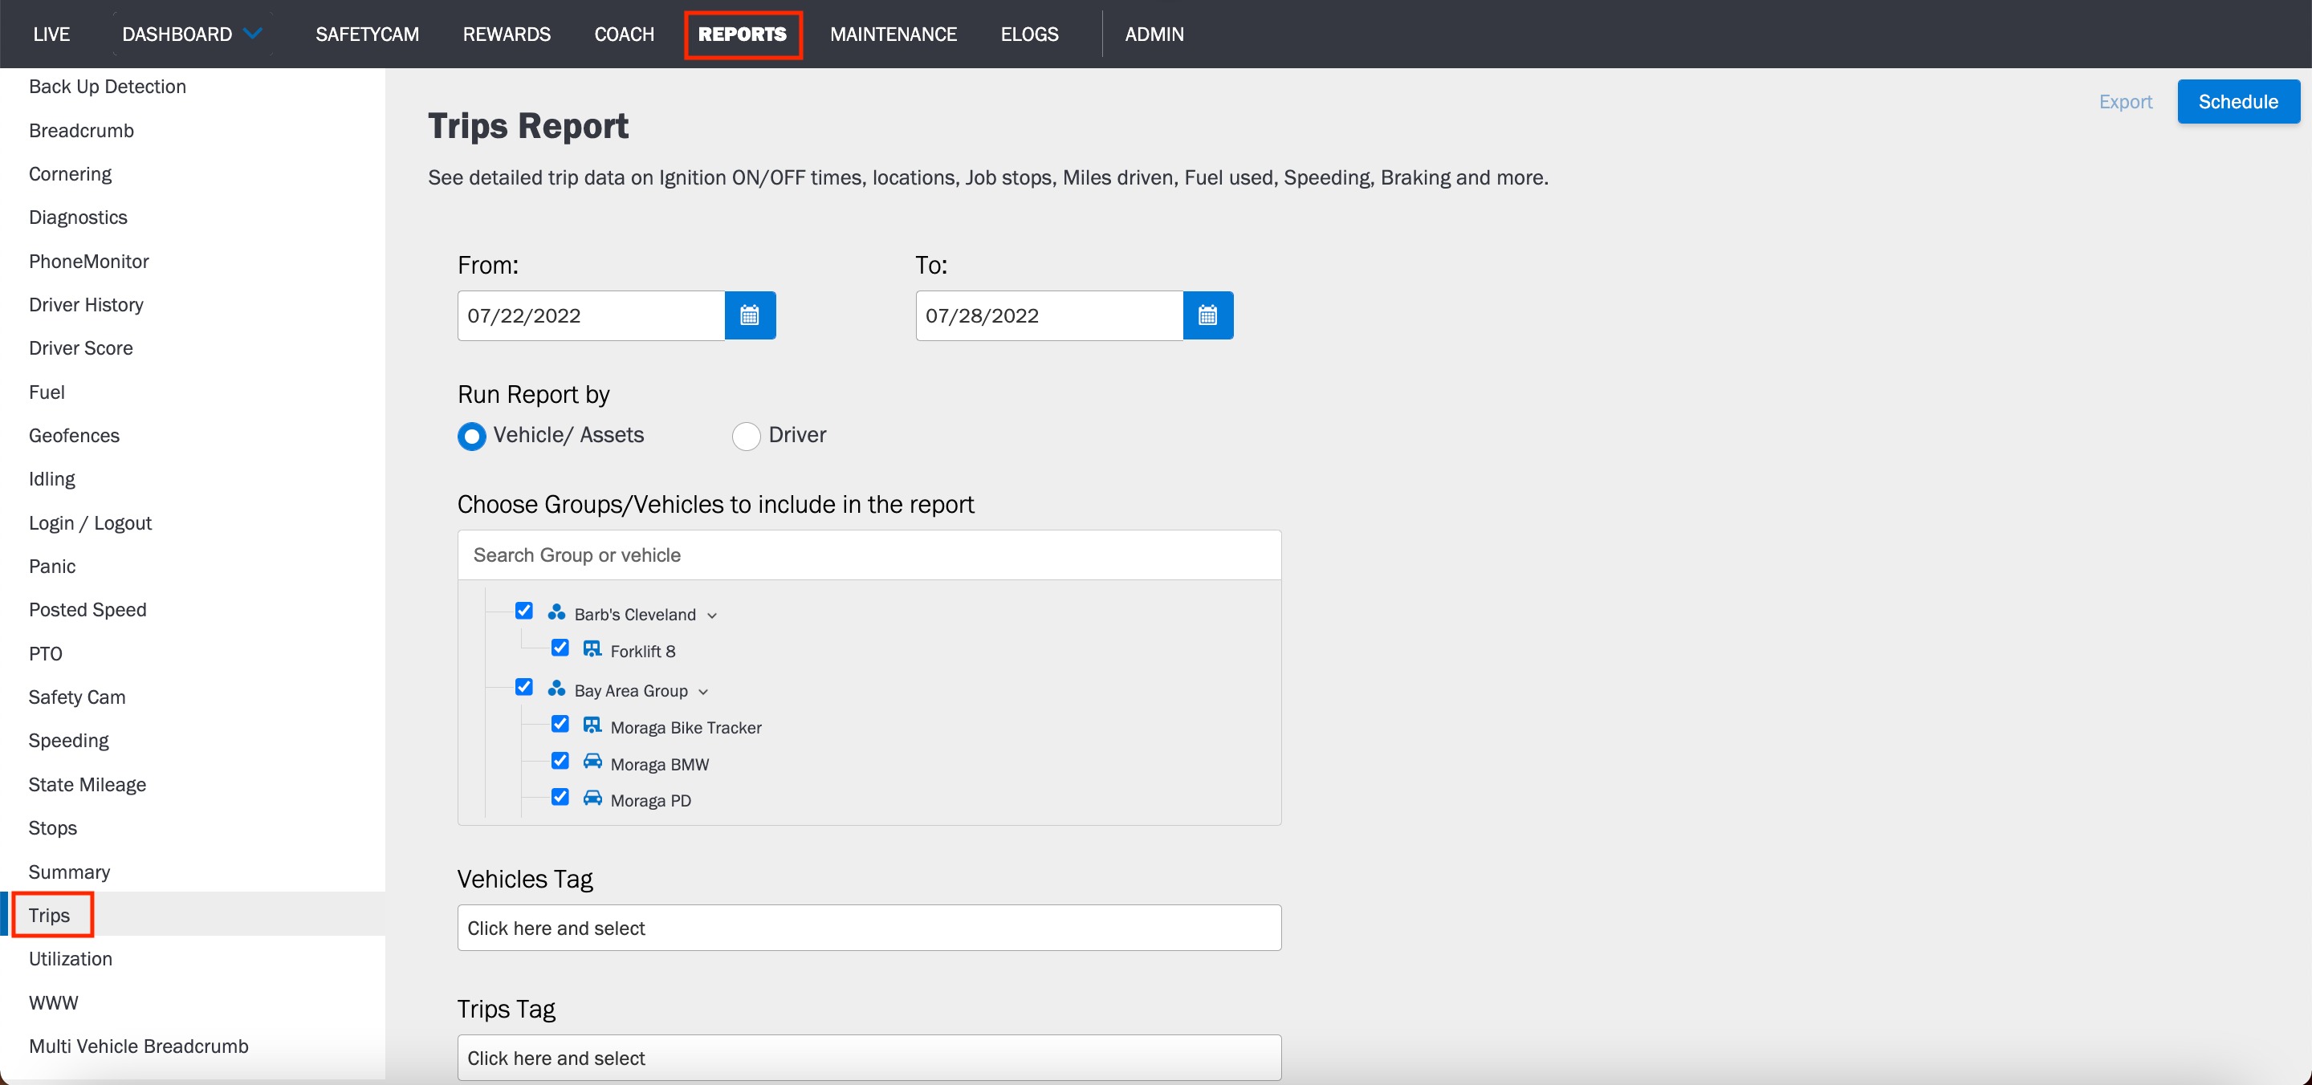Click the Forklift 8 asset icon
The height and width of the screenshot is (1085, 2312).
[592, 649]
